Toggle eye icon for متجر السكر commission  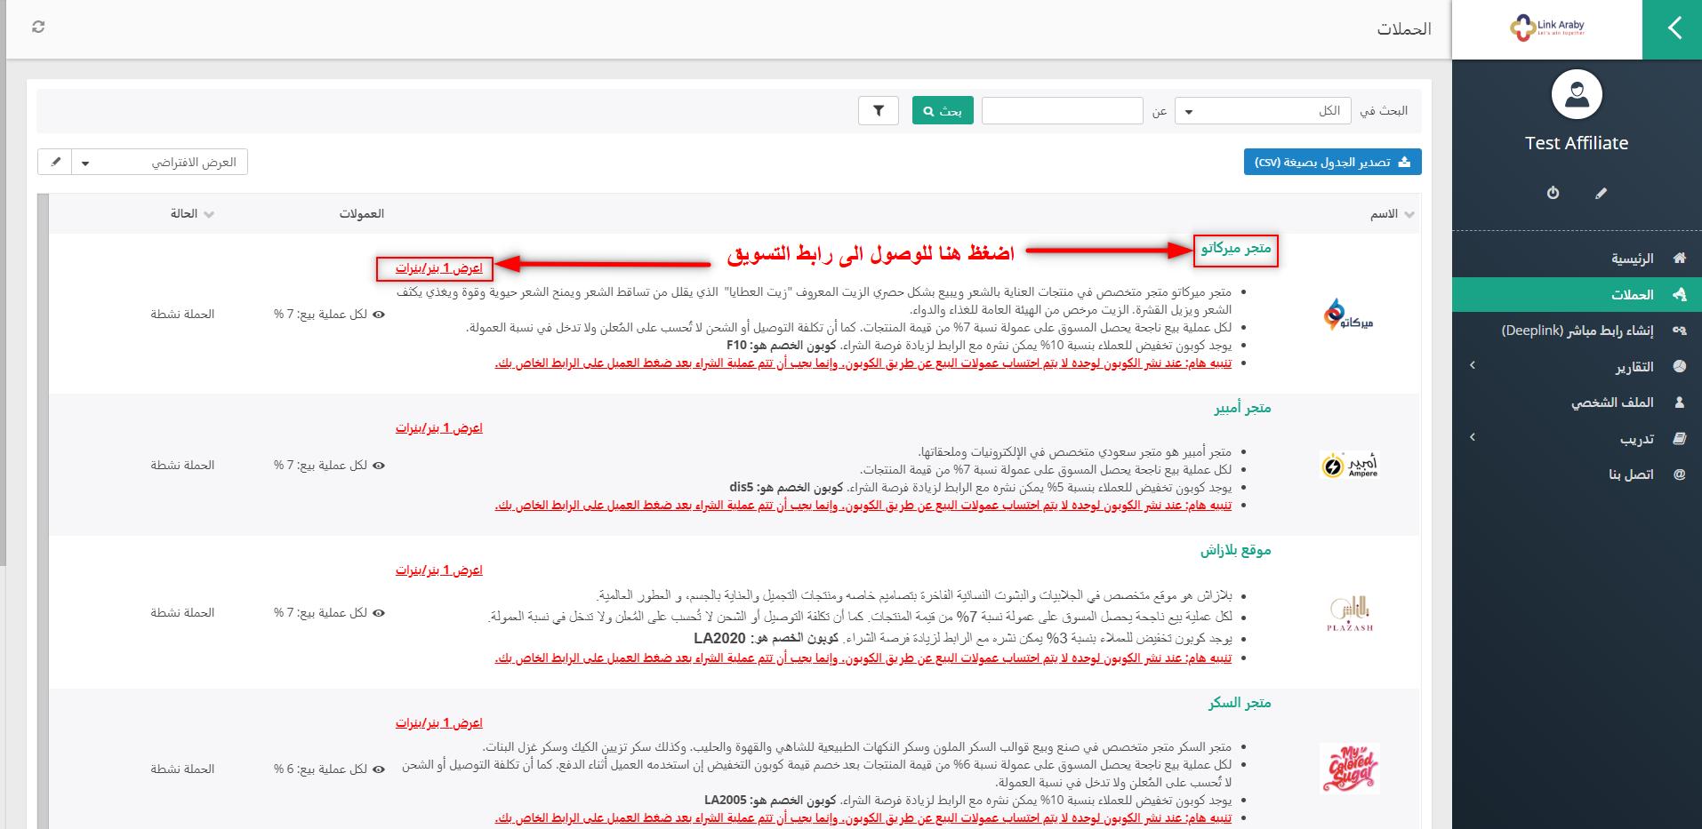(379, 769)
